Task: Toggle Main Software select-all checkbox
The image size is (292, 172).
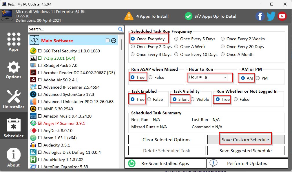Action: [107, 41]
